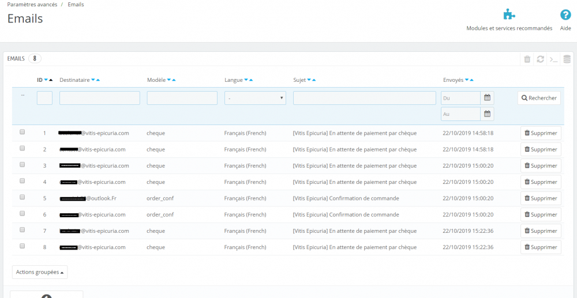Open calendar picker for Du date
Image resolution: width=577 pixels, height=298 pixels.
pos(487,98)
